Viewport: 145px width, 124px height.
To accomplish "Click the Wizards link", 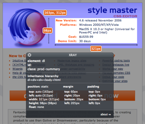I will point(18,69).
